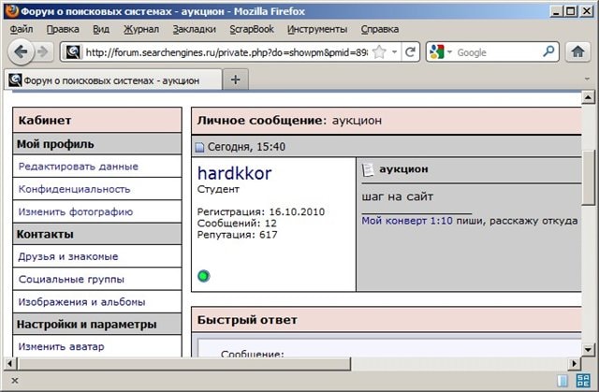Open Друзья и знакомые link
Image resolution: width=599 pixels, height=392 pixels.
[x=68, y=256]
